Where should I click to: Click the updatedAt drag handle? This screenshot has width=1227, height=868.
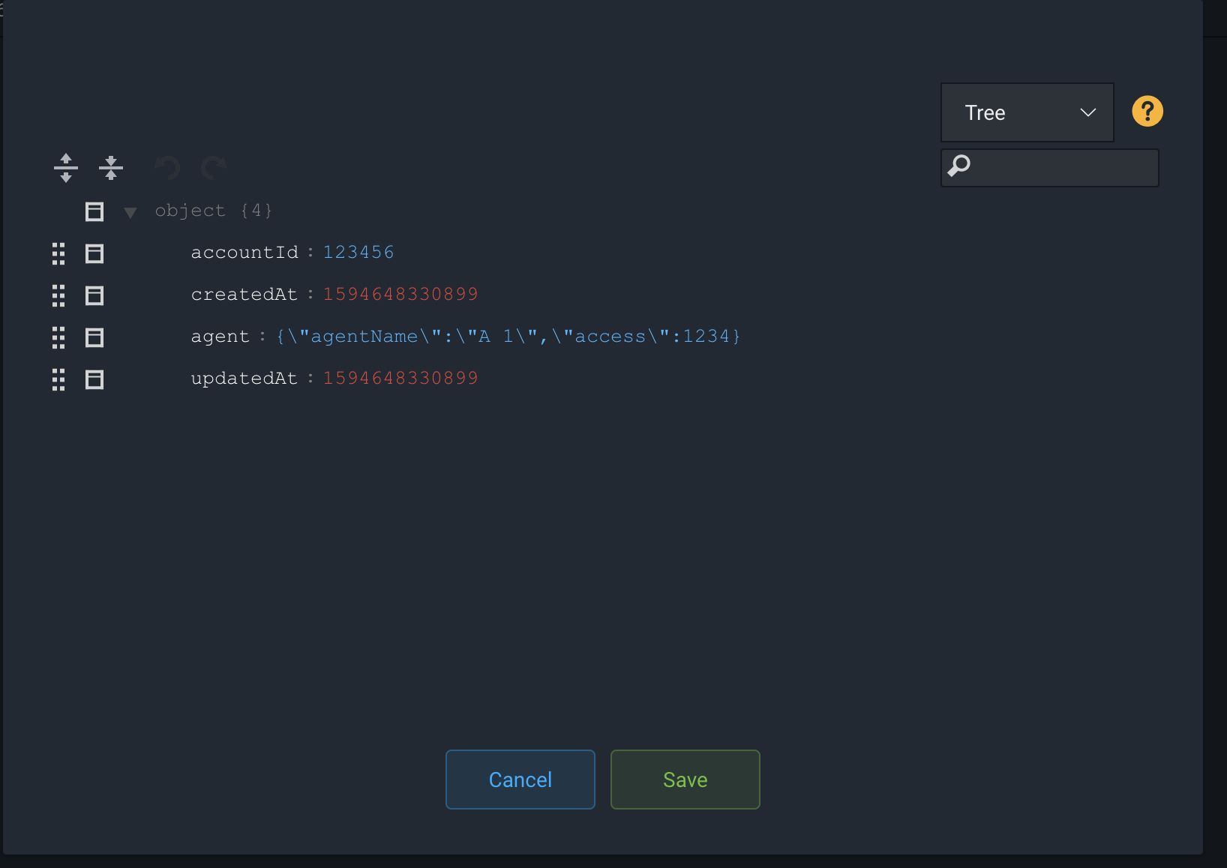58,379
